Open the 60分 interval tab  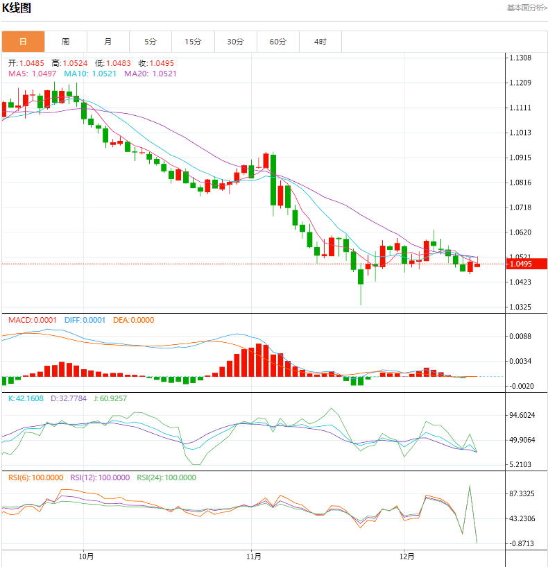click(278, 42)
